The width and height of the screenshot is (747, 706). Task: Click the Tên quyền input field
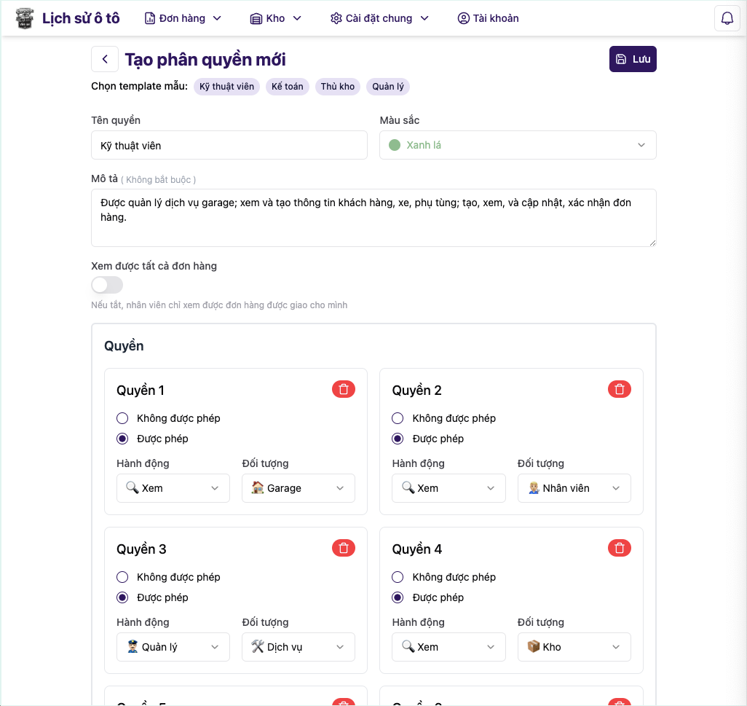tap(229, 145)
